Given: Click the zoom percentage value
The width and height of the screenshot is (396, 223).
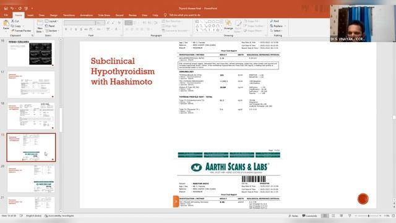Looking at the screenshot, I should tap(387, 216).
